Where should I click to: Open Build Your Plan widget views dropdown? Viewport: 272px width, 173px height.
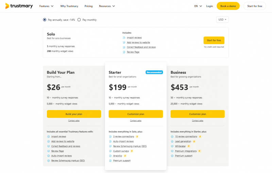click(50, 104)
